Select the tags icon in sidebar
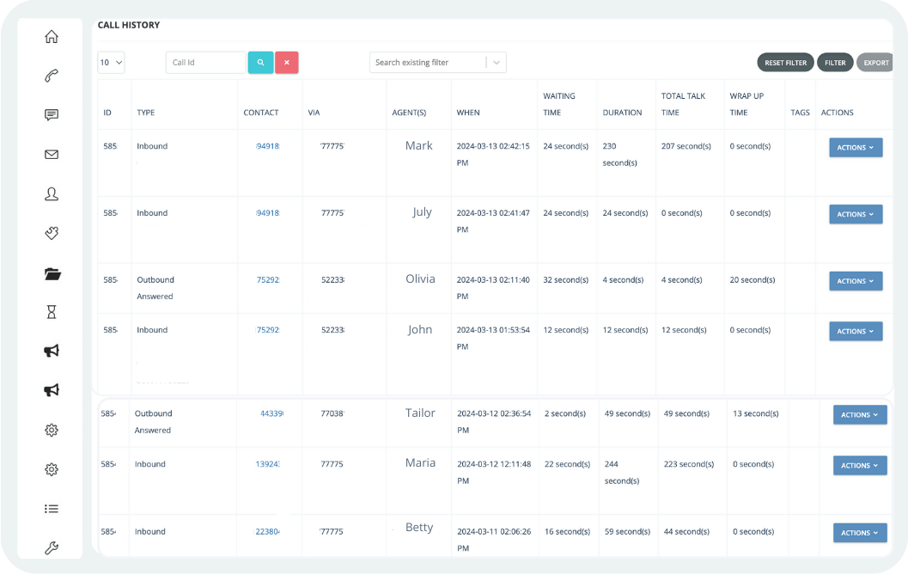Viewport: 908px width, 575px height. click(x=51, y=233)
